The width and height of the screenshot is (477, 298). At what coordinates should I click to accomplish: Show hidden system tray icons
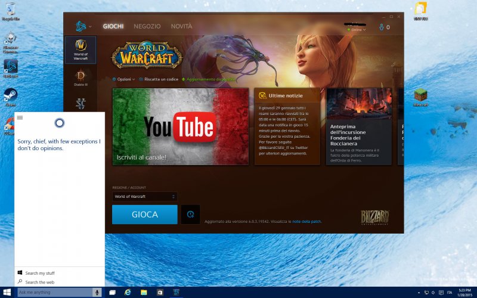(x=419, y=293)
